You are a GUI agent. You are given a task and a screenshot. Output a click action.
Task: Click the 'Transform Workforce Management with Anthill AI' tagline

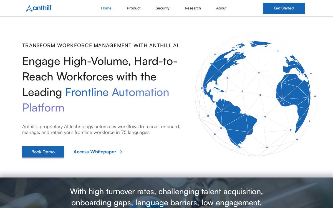click(x=100, y=45)
